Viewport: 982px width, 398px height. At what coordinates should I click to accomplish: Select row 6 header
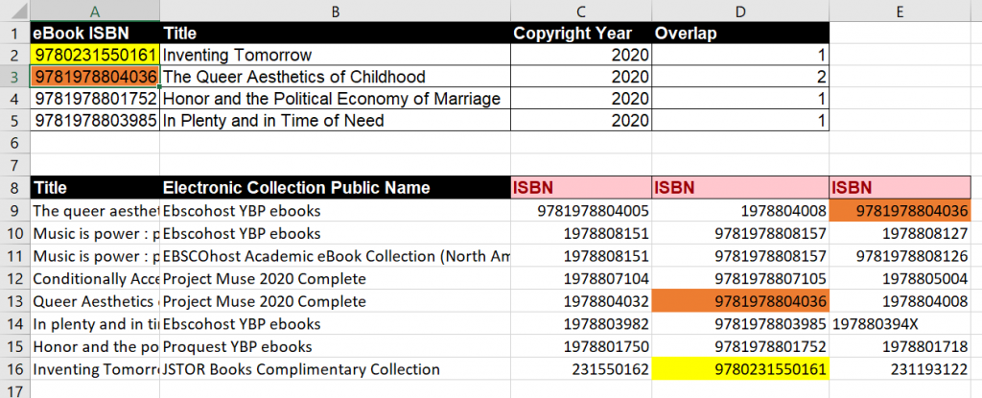pyautogui.click(x=14, y=142)
